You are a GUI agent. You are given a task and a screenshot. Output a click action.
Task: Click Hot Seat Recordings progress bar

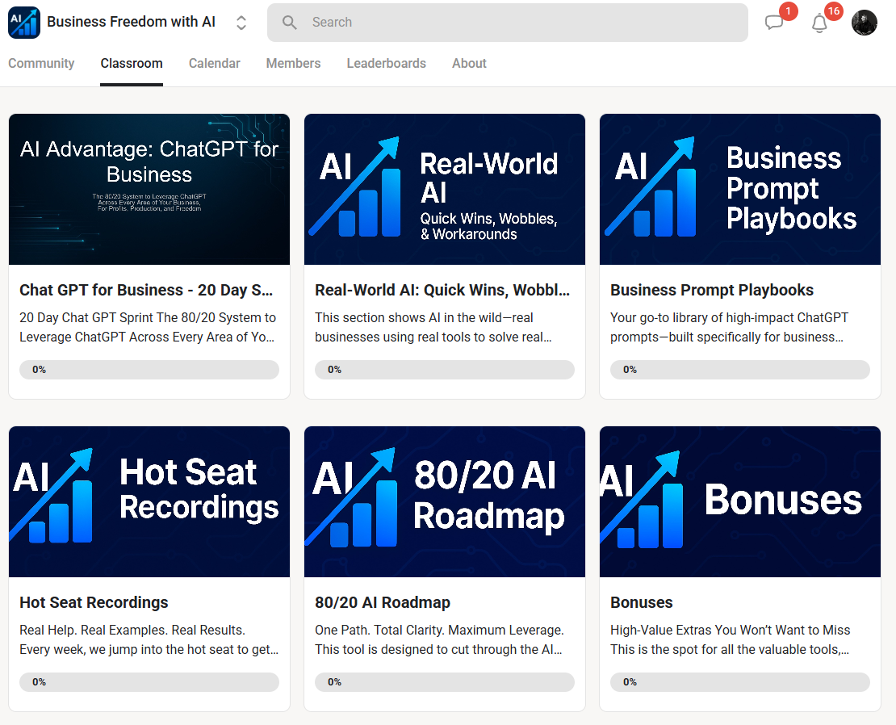click(149, 682)
